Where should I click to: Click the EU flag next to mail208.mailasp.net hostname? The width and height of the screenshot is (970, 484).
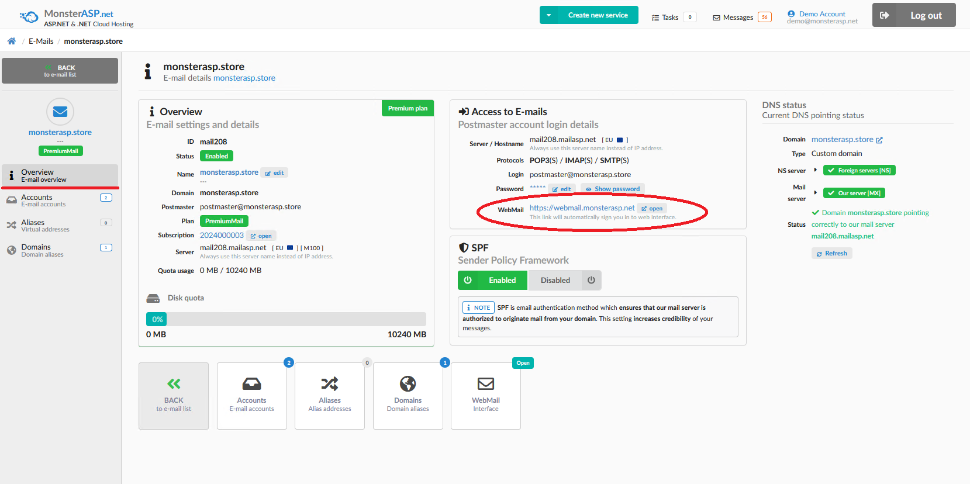click(x=620, y=140)
